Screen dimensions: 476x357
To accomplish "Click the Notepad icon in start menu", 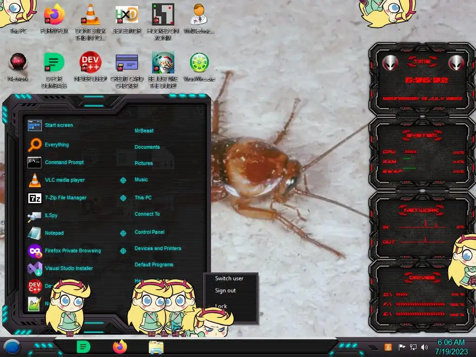I will pos(34,233).
